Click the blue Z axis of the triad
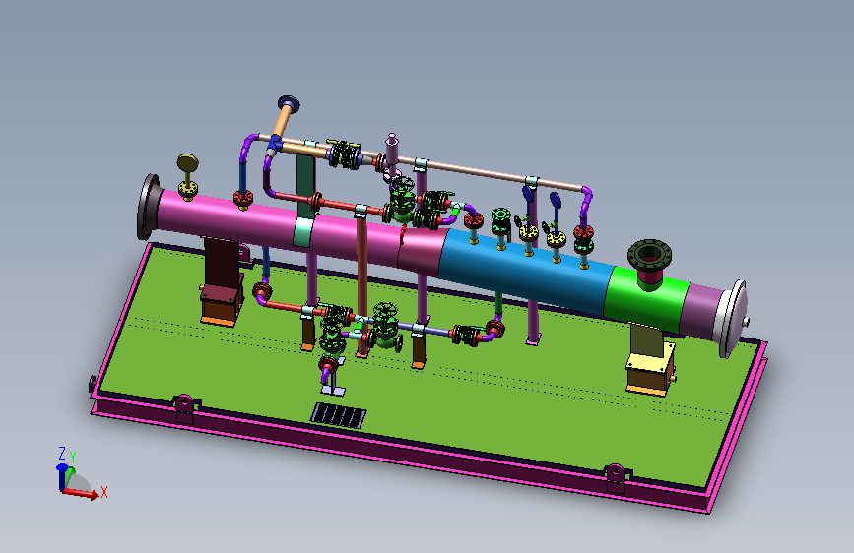Viewport: 854px width, 553px height. tap(61, 477)
